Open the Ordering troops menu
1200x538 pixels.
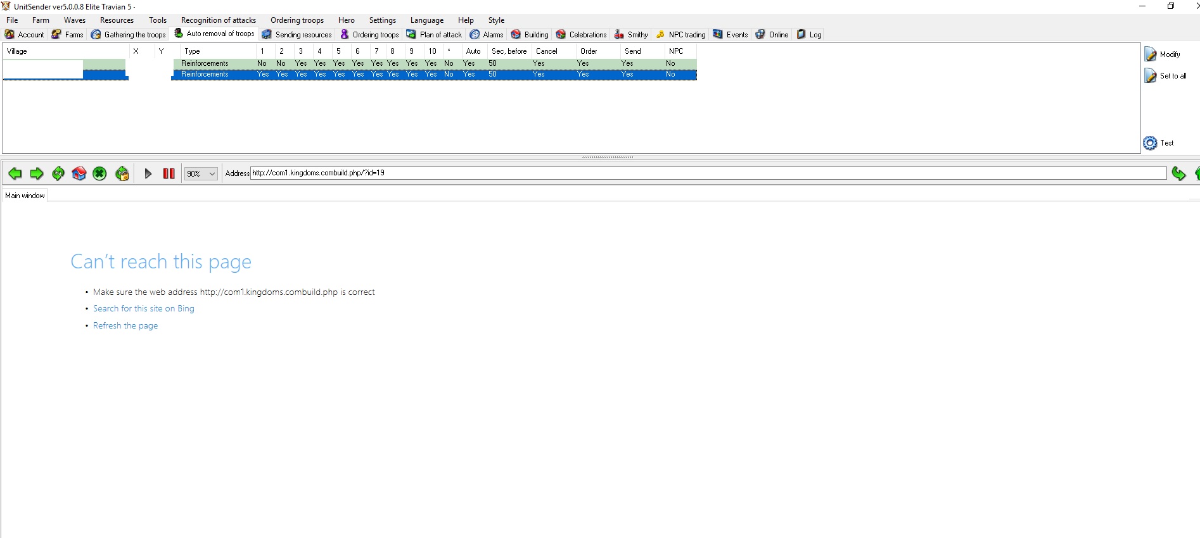point(297,20)
